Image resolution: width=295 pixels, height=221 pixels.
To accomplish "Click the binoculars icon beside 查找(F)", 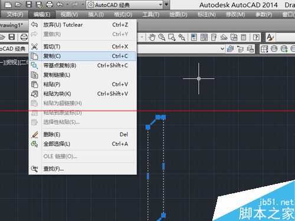I will tap(34, 169).
